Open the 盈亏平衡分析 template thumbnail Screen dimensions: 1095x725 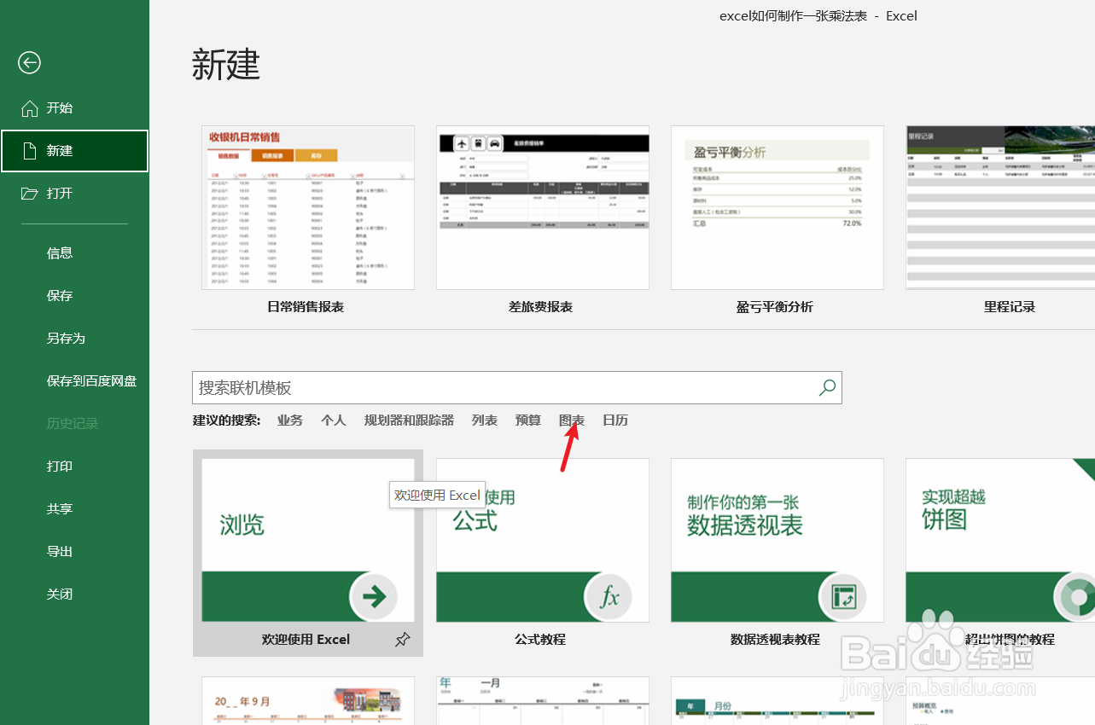point(778,208)
